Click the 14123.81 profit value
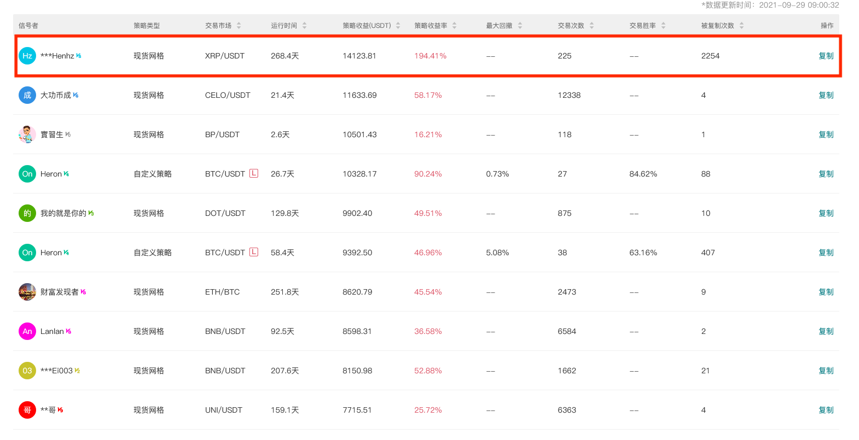Screen dimensions: 859x440 359,56
